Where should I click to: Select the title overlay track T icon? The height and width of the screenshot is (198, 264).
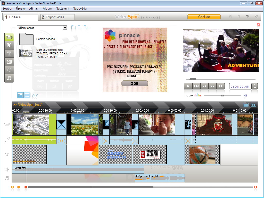point(7,154)
